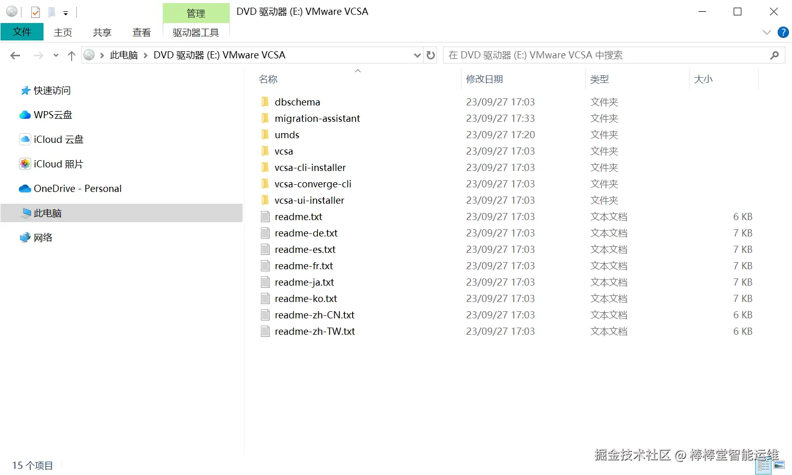792x475 pixels.
Task: Select the vcsa-converge-cli folder icon
Action: 265,184
